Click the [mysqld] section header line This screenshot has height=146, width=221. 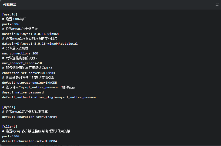pyautogui.click(x=10, y=14)
